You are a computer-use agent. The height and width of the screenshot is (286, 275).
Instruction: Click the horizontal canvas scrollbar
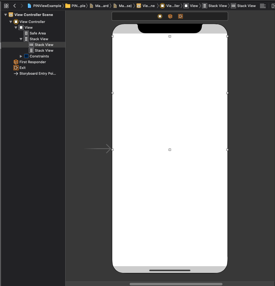coord(176,284)
